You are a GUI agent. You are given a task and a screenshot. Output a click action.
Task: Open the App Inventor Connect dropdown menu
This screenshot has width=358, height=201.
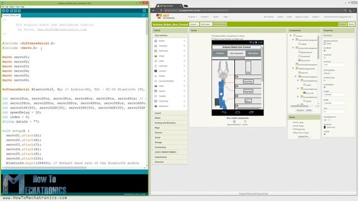click(205, 17)
